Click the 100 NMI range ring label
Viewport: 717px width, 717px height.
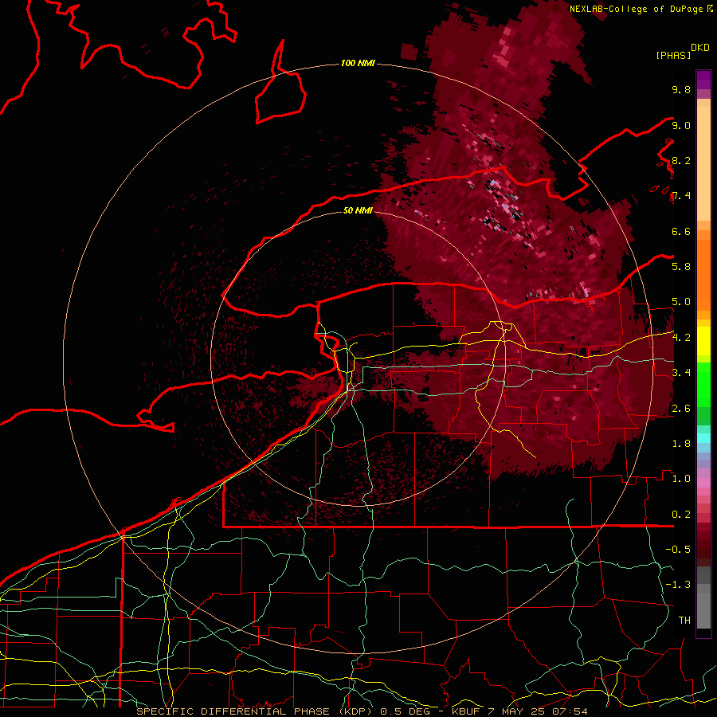pos(358,63)
